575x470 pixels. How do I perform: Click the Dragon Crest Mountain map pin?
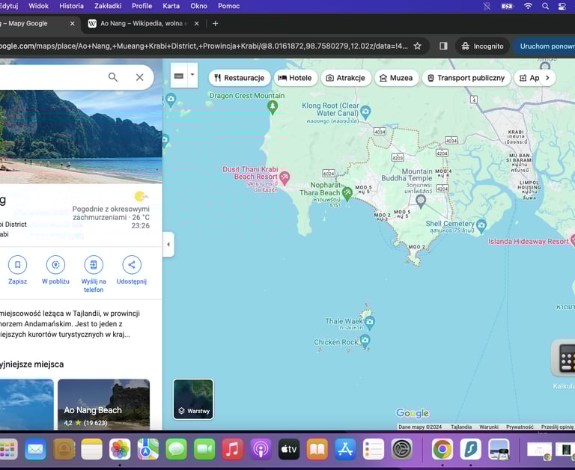tap(272, 107)
